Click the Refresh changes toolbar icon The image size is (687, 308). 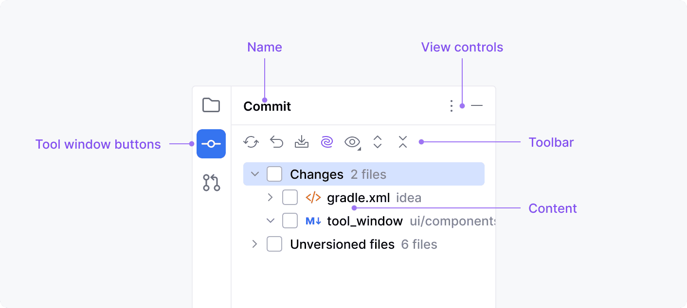click(x=251, y=142)
